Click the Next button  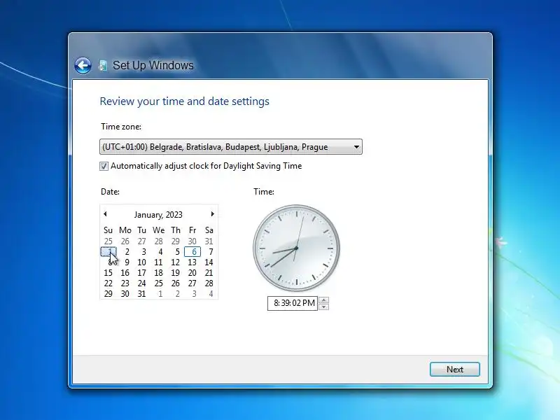pos(454,370)
